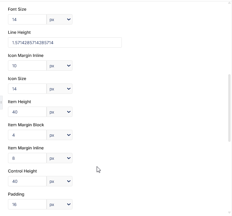Click the Line Height input field
This screenshot has height=216, width=232.
click(65, 42)
